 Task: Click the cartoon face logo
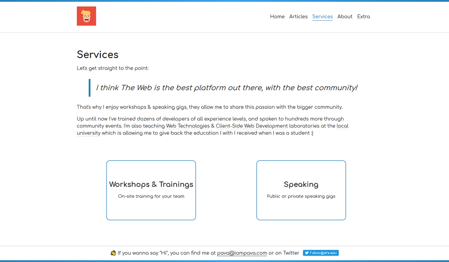coord(86,16)
